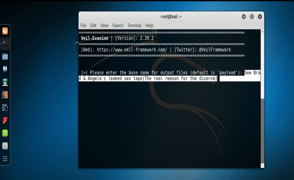Minimize the root@kali terminal window
Viewport: 294px width, 180px height.
point(244,17)
